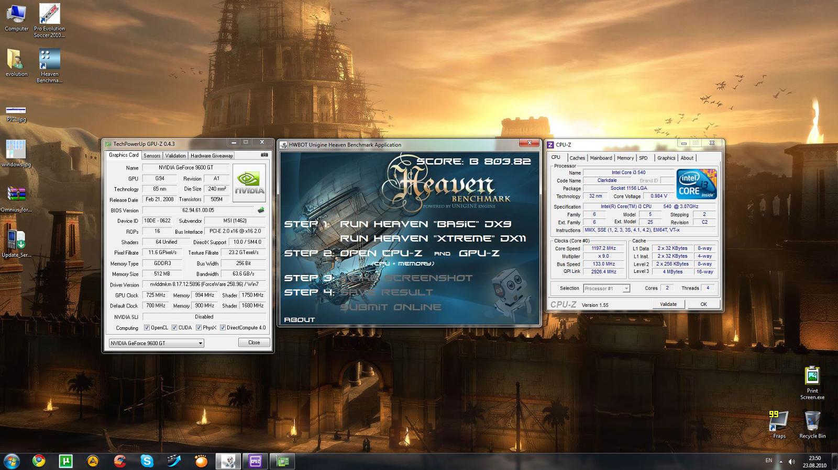The height and width of the screenshot is (470, 838).
Task: Open the Validation tab in GPU-Z
Action: click(175, 155)
